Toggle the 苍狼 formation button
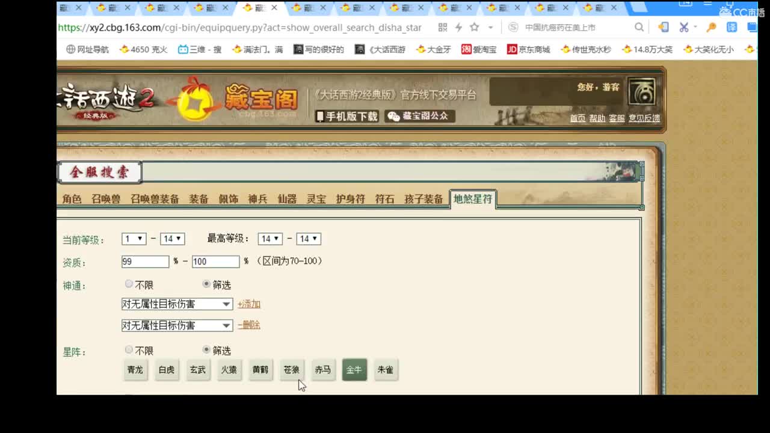 point(292,370)
